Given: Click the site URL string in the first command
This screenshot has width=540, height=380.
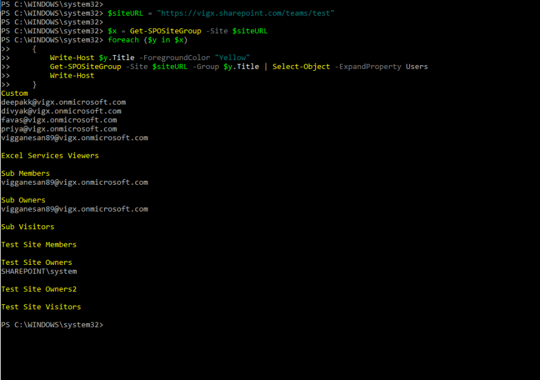Looking at the screenshot, I should [x=246, y=13].
